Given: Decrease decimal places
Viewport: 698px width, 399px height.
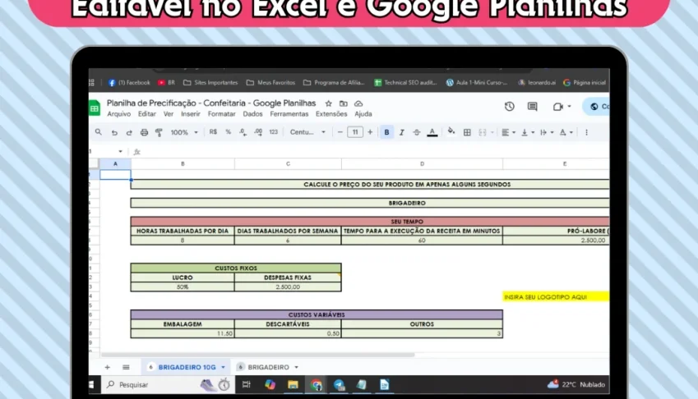Looking at the screenshot, I should pos(243,132).
